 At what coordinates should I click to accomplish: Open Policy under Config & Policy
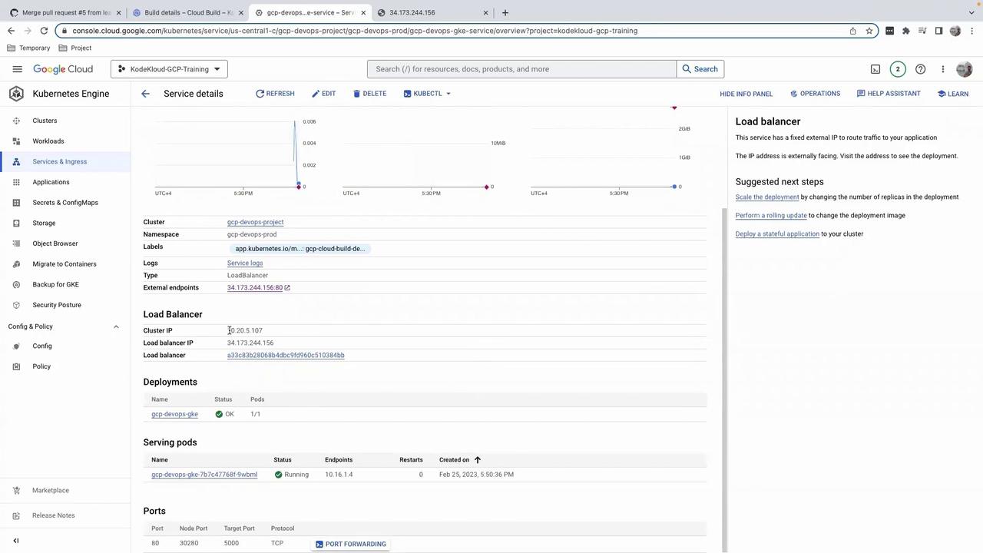tap(41, 366)
